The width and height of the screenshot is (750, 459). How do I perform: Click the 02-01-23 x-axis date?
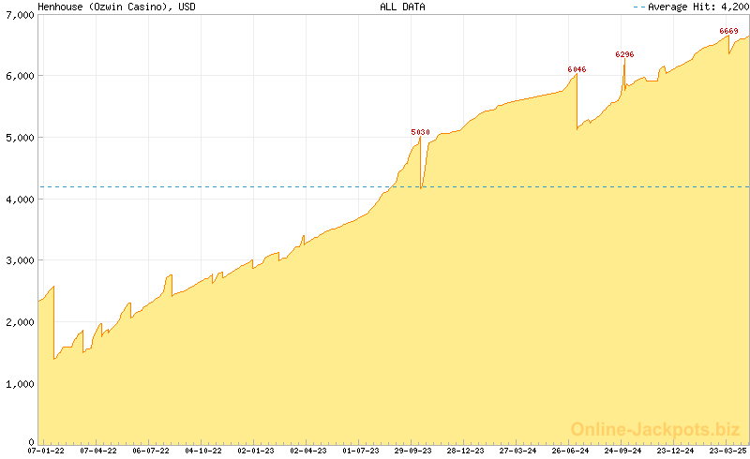point(256,451)
